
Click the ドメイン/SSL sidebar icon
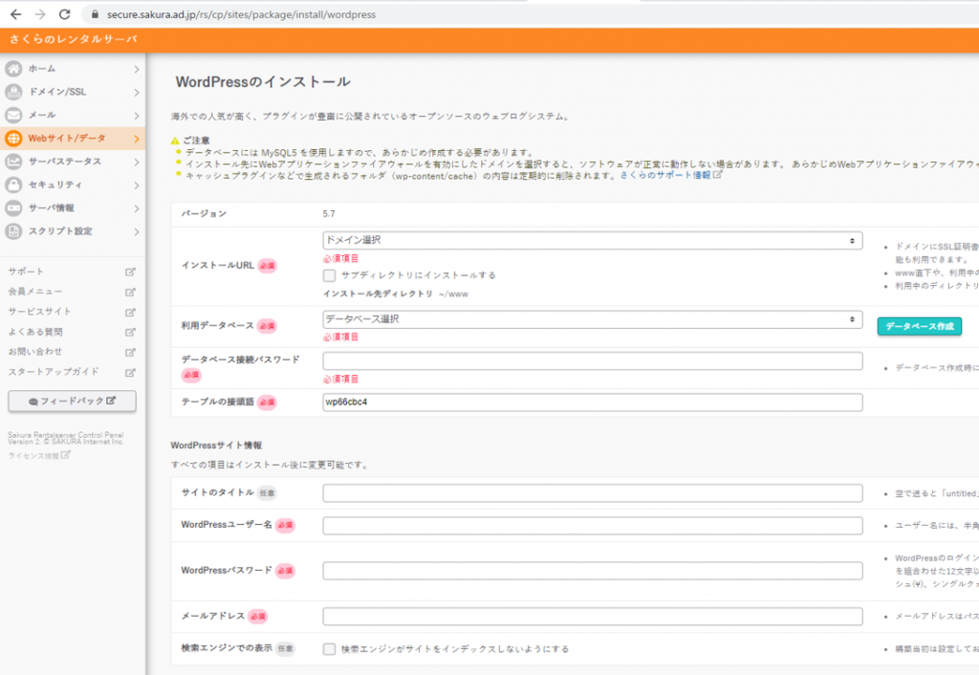point(13,92)
